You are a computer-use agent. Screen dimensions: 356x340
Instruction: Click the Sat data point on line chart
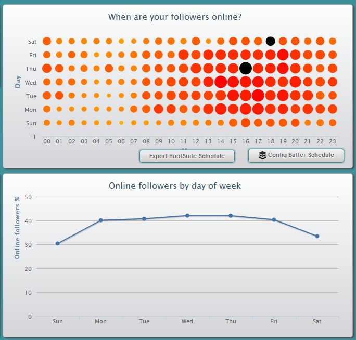pyautogui.click(x=317, y=236)
